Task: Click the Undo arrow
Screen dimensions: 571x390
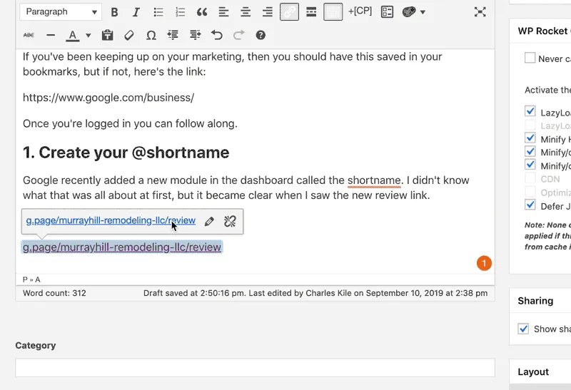Action: [x=217, y=35]
